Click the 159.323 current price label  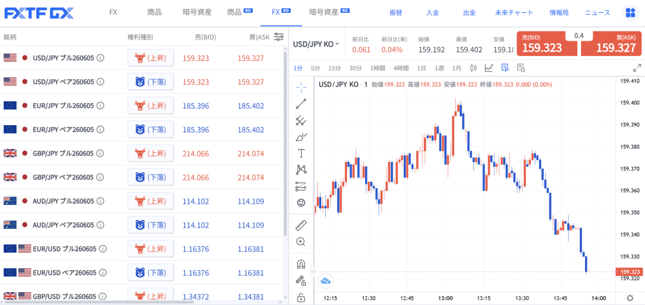tap(630, 271)
